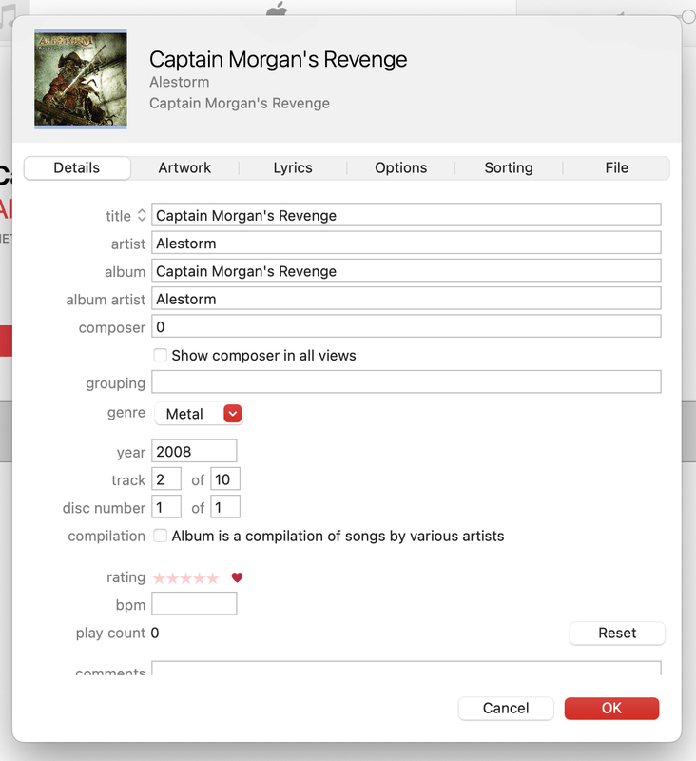The width and height of the screenshot is (696, 761).
Task: Show the File tab
Action: 616,167
